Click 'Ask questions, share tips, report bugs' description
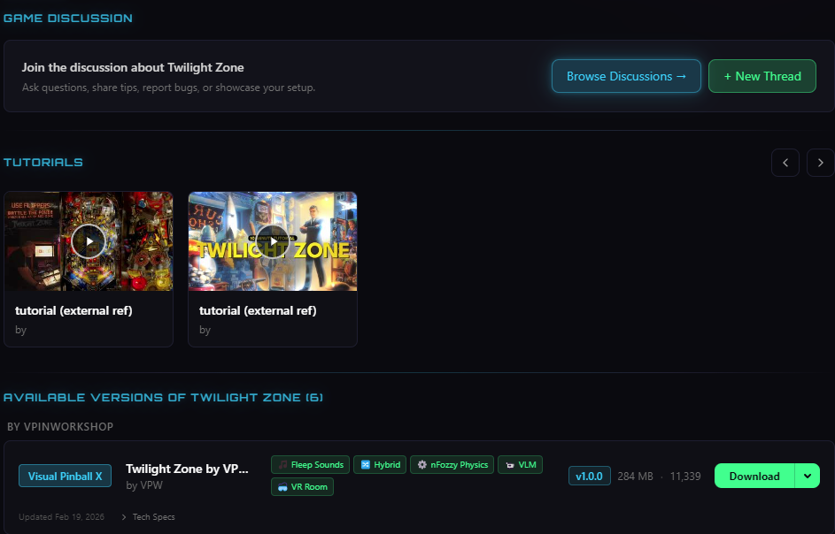 [168, 88]
